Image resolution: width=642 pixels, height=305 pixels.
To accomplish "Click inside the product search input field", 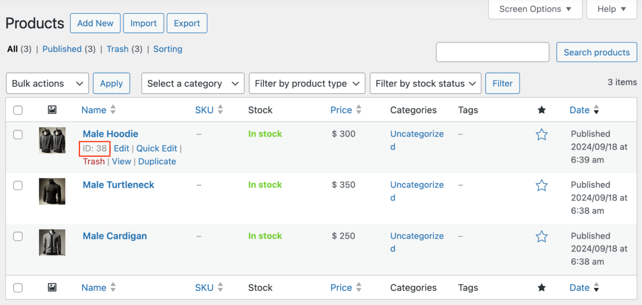I will (x=492, y=52).
